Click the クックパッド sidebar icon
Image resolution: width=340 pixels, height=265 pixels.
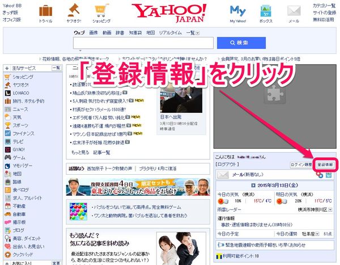coord(7,254)
